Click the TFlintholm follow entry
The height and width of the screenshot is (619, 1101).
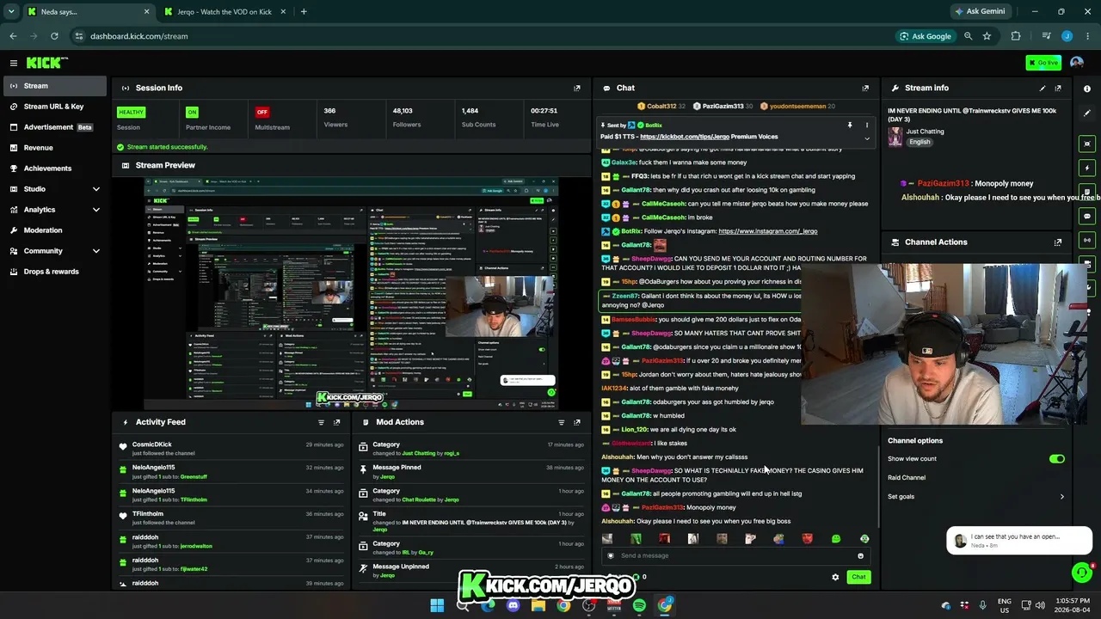(232, 518)
